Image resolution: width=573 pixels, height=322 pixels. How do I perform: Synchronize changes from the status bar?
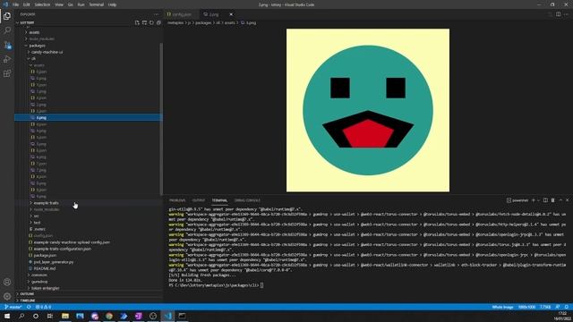pos(29,307)
